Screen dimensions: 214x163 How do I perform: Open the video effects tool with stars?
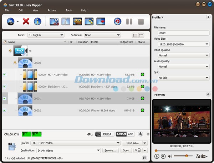tap(89, 21)
